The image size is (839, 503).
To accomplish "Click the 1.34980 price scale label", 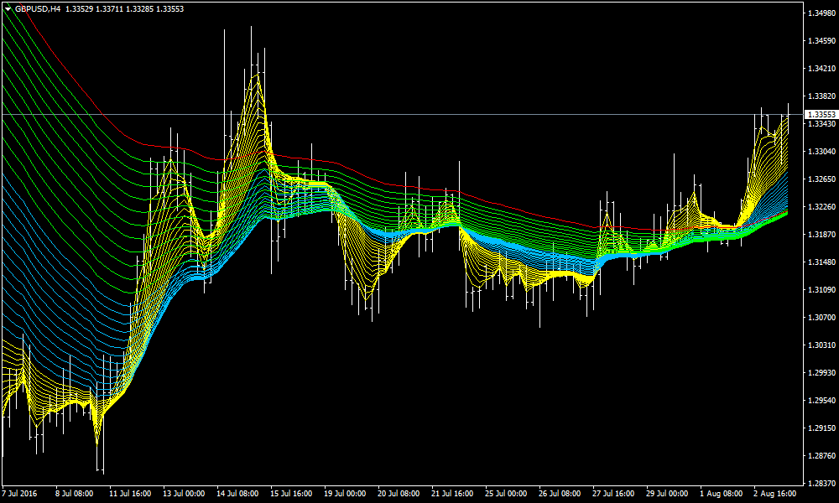I will click(820, 13).
